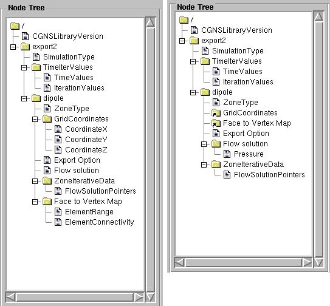Click Face to Vertex Map link icon, right tree

click(216, 123)
